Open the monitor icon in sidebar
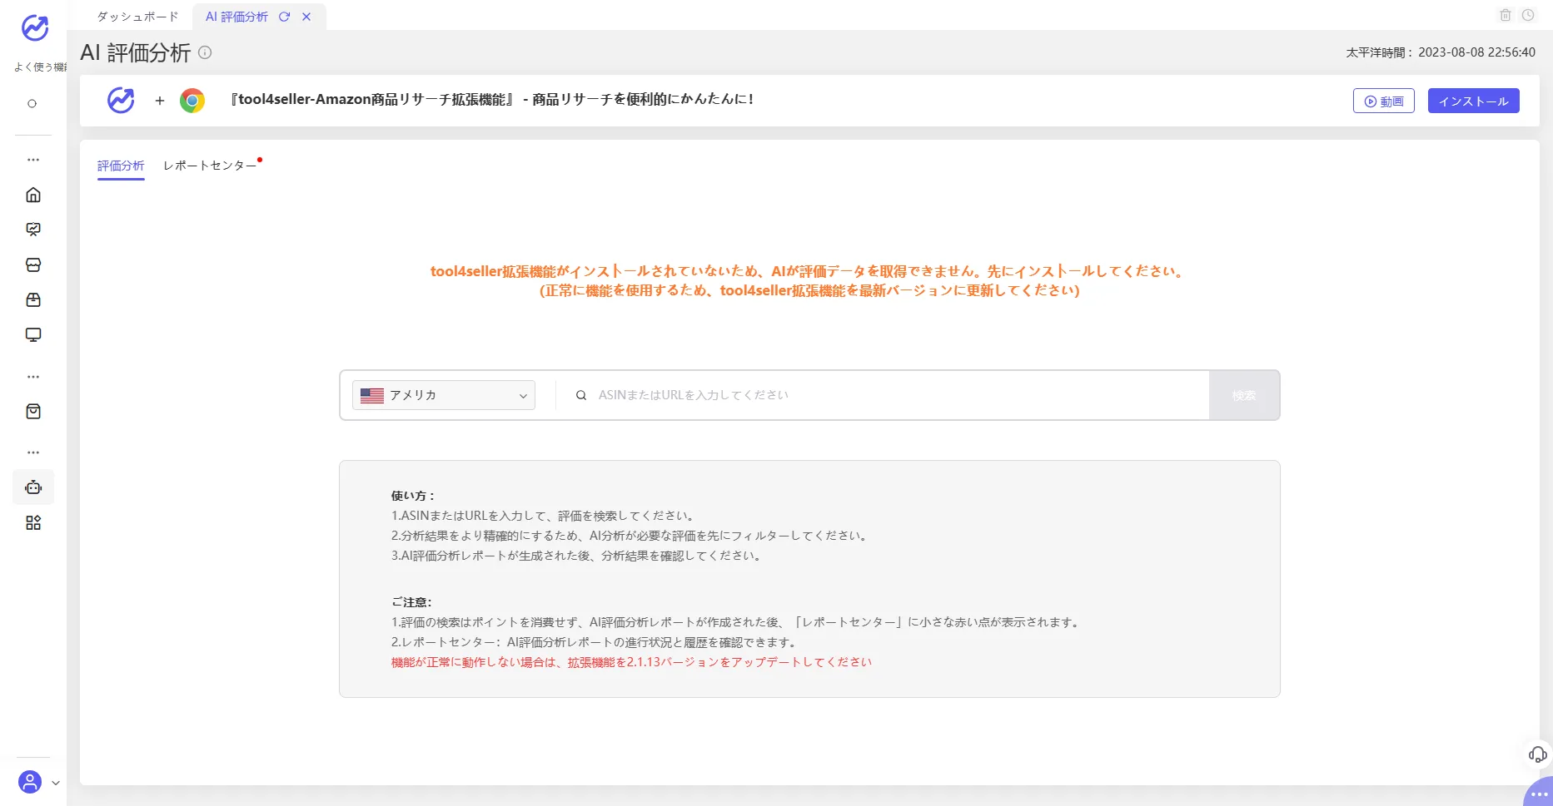Image resolution: width=1553 pixels, height=806 pixels. click(33, 334)
